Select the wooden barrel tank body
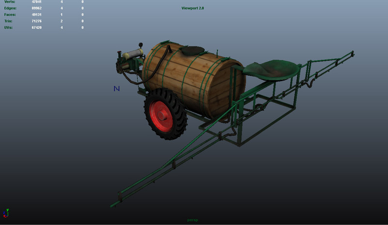388x225 pixels. pos(204,82)
